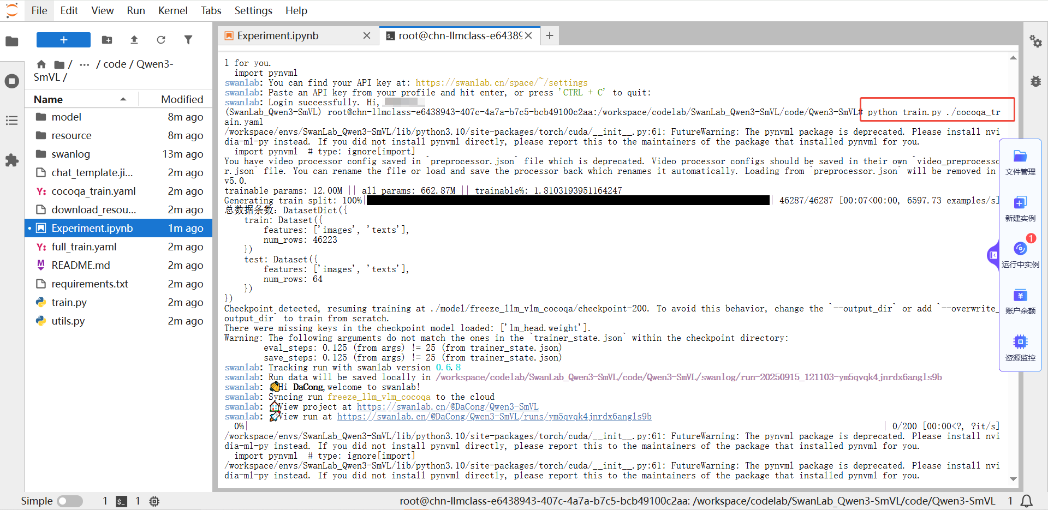
Task: Click the Jupyter logo icon
Action: click(12, 10)
